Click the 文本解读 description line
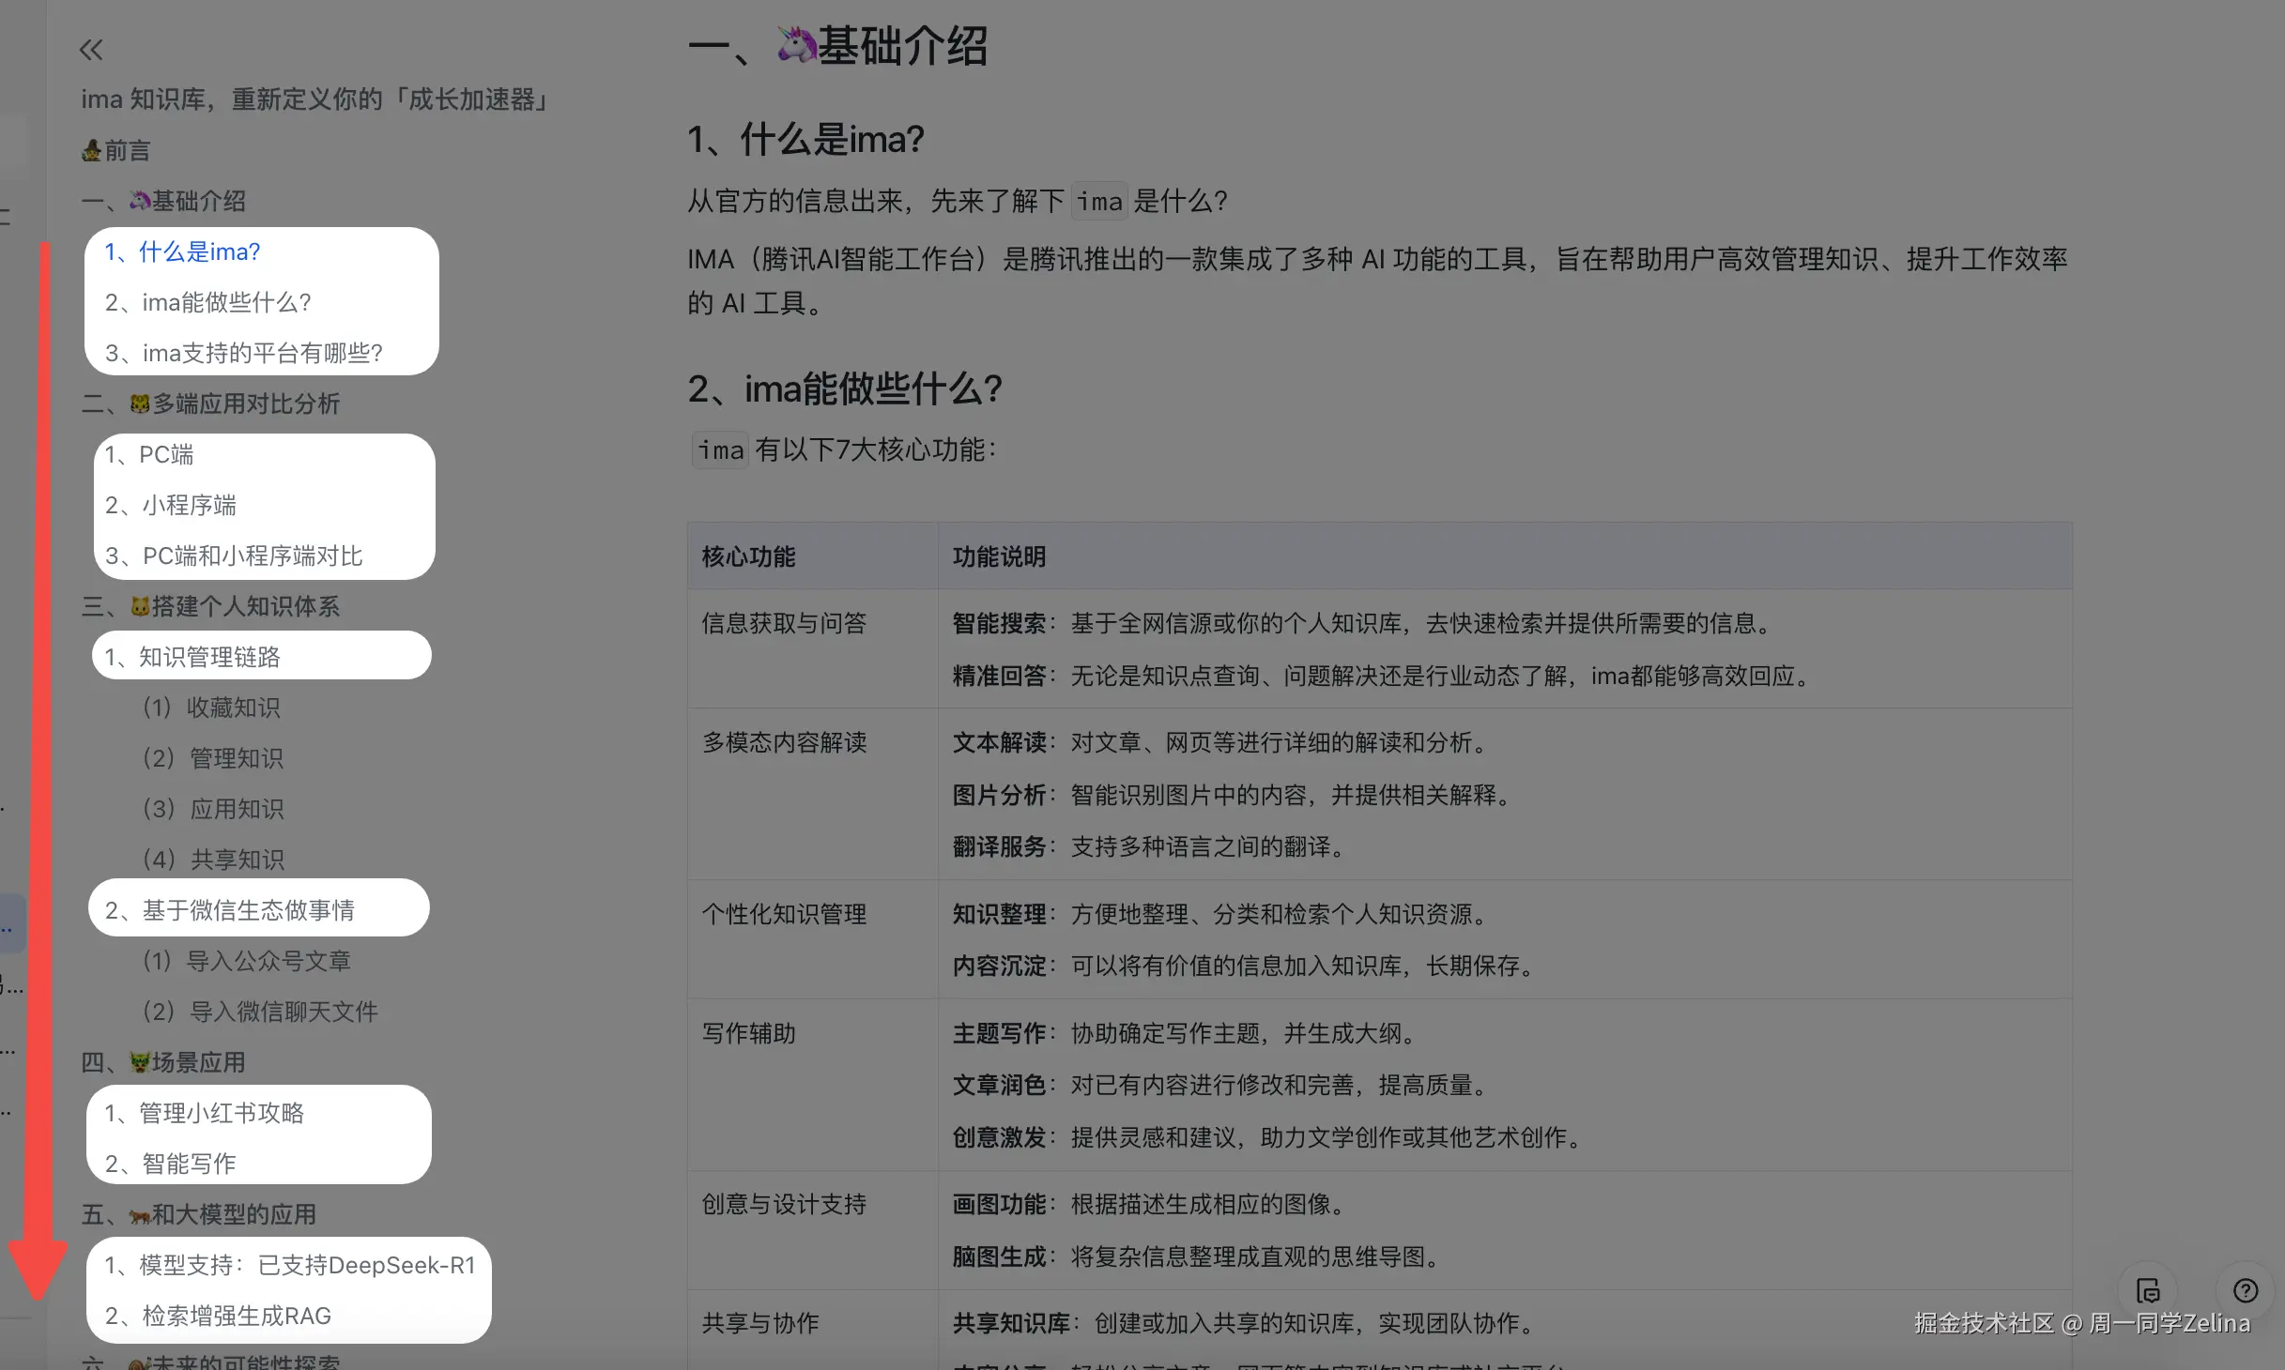The width and height of the screenshot is (2285, 1370). (1219, 742)
